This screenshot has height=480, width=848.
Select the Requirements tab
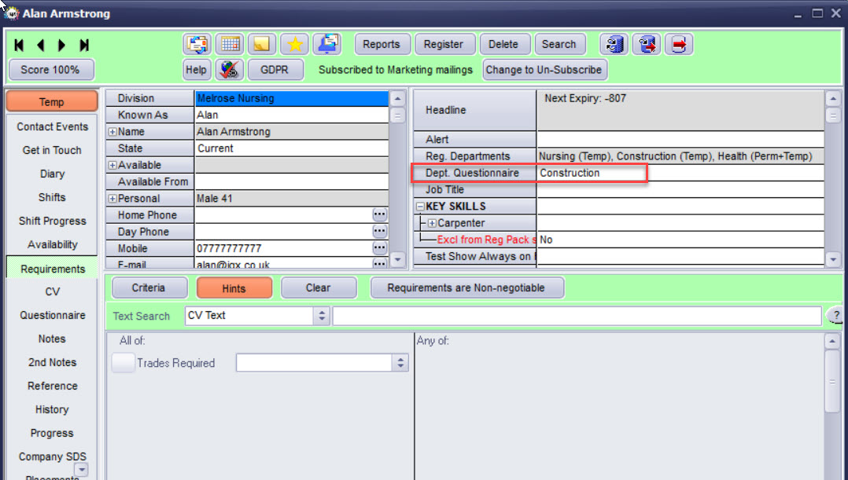[x=53, y=269]
